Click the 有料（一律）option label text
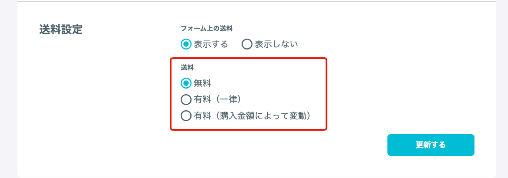 [218, 99]
